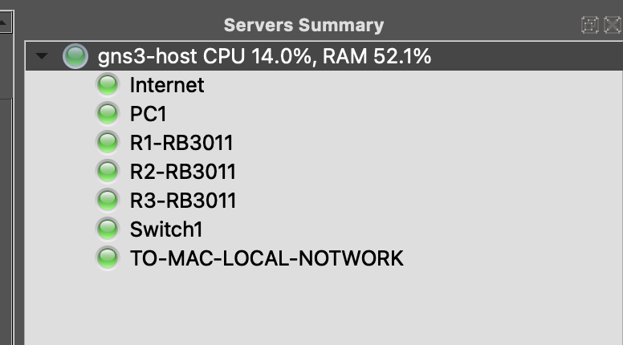Float the Servers Summary panel

point(590,26)
